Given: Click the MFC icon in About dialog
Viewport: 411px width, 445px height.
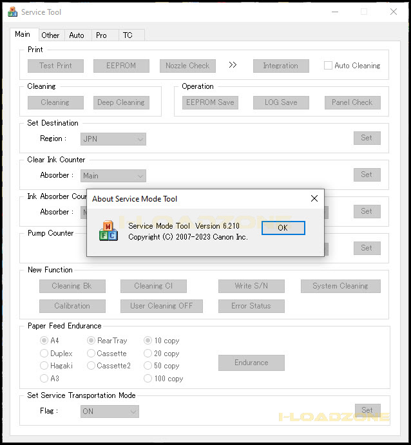Looking at the screenshot, I should [x=108, y=231].
